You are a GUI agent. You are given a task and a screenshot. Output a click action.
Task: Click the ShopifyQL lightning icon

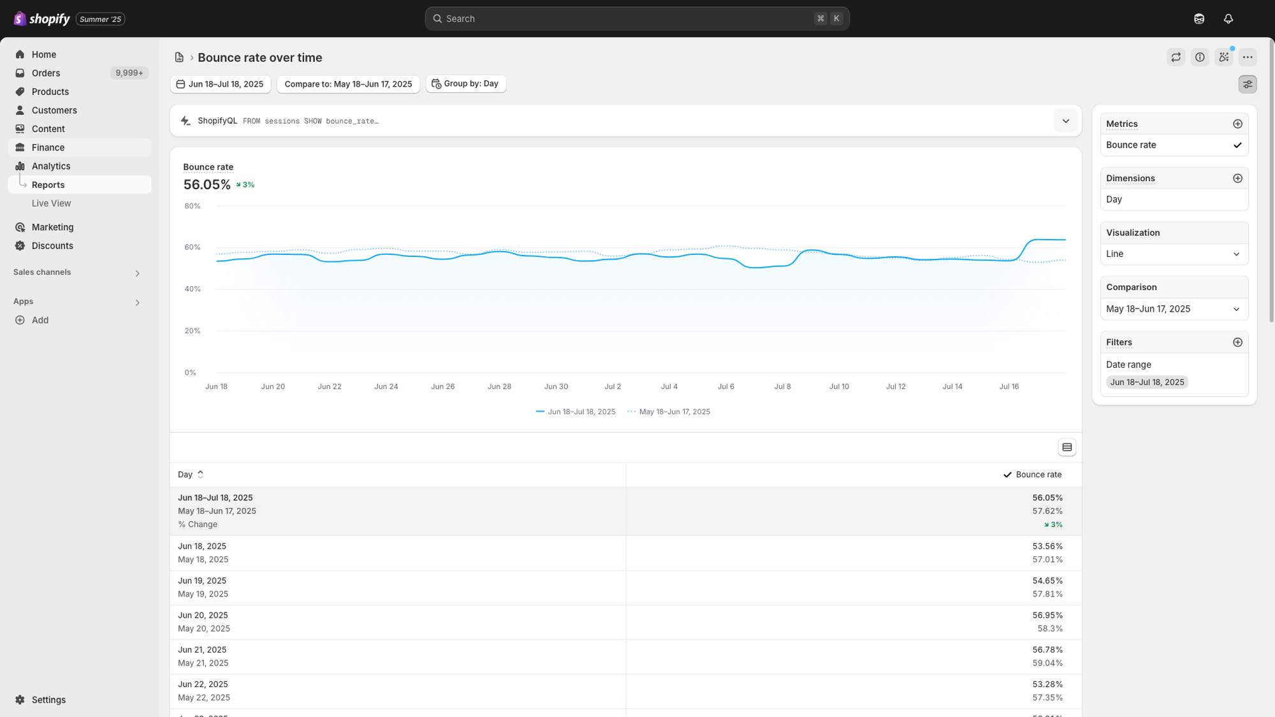click(x=186, y=120)
